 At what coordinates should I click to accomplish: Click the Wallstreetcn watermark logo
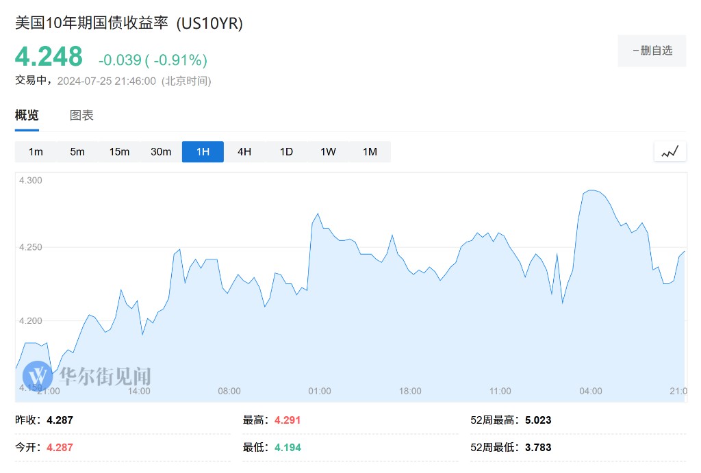click(37, 375)
